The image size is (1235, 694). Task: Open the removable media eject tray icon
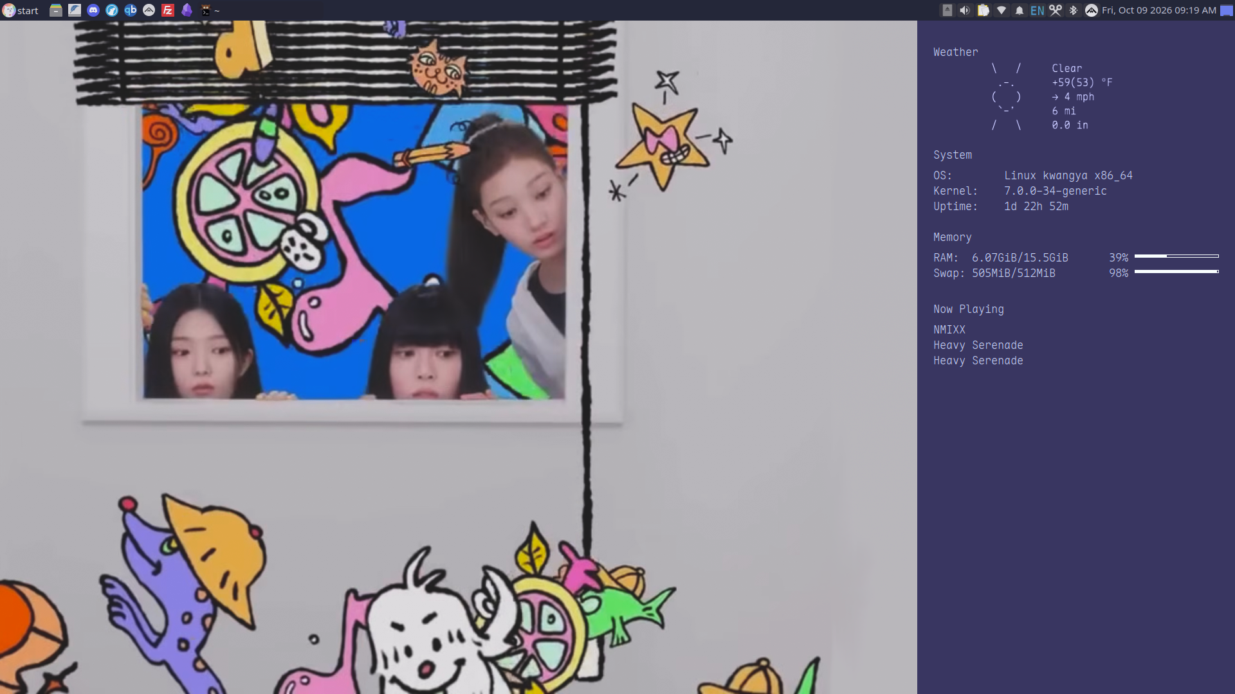[947, 10]
